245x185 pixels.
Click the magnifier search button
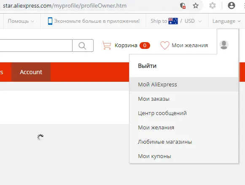click(83, 46)
